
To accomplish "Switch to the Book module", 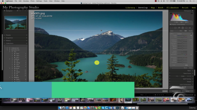I will tap(161, 8).
